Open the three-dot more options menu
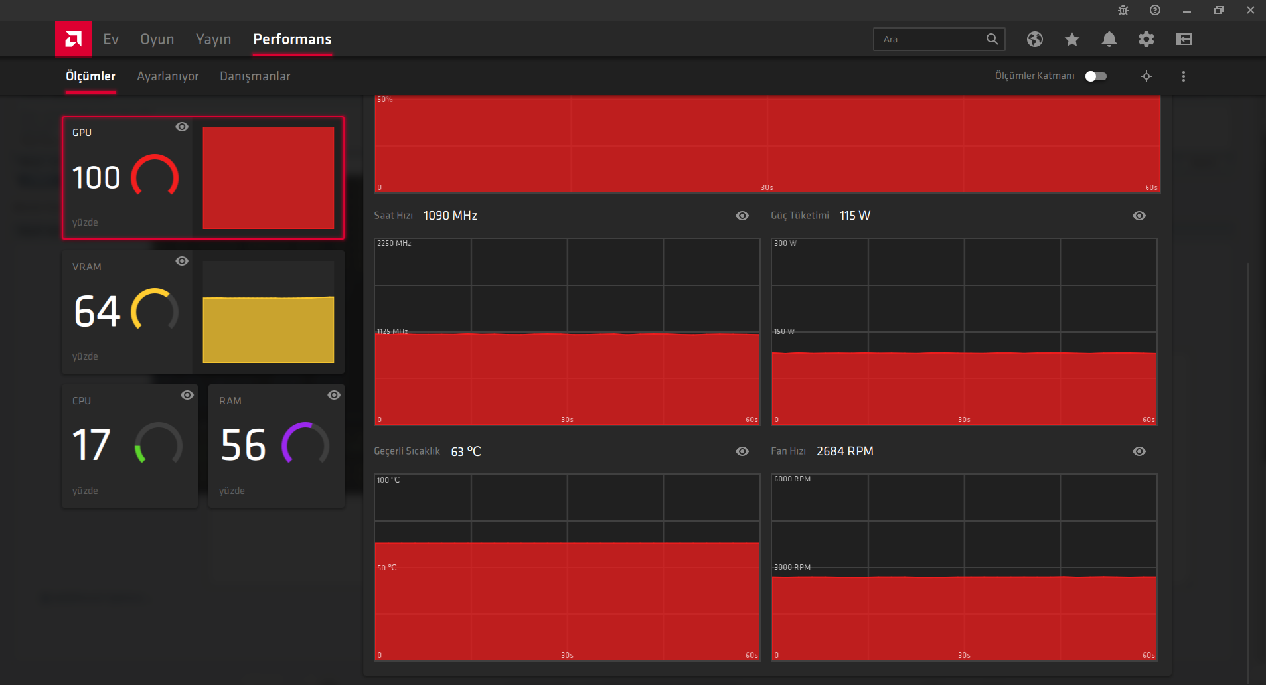 [x=1184, y=76]
